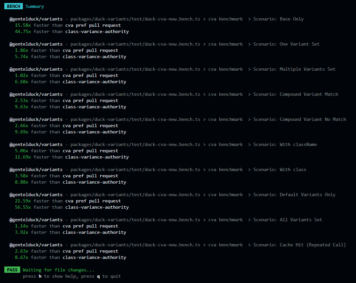The width and height of the screenshot is (356, 283).
Task: Click the 6.68x faster value
Action: pos(22,82)
